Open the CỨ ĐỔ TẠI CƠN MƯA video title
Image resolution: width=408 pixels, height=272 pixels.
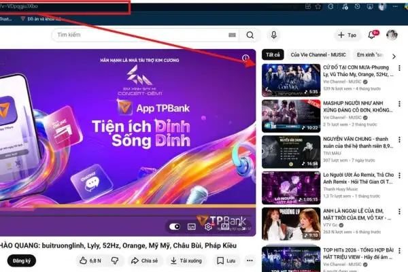coord(358,71)
